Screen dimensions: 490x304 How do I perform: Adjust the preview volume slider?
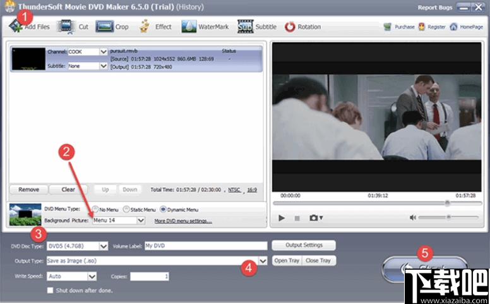(x=448, y=217)
